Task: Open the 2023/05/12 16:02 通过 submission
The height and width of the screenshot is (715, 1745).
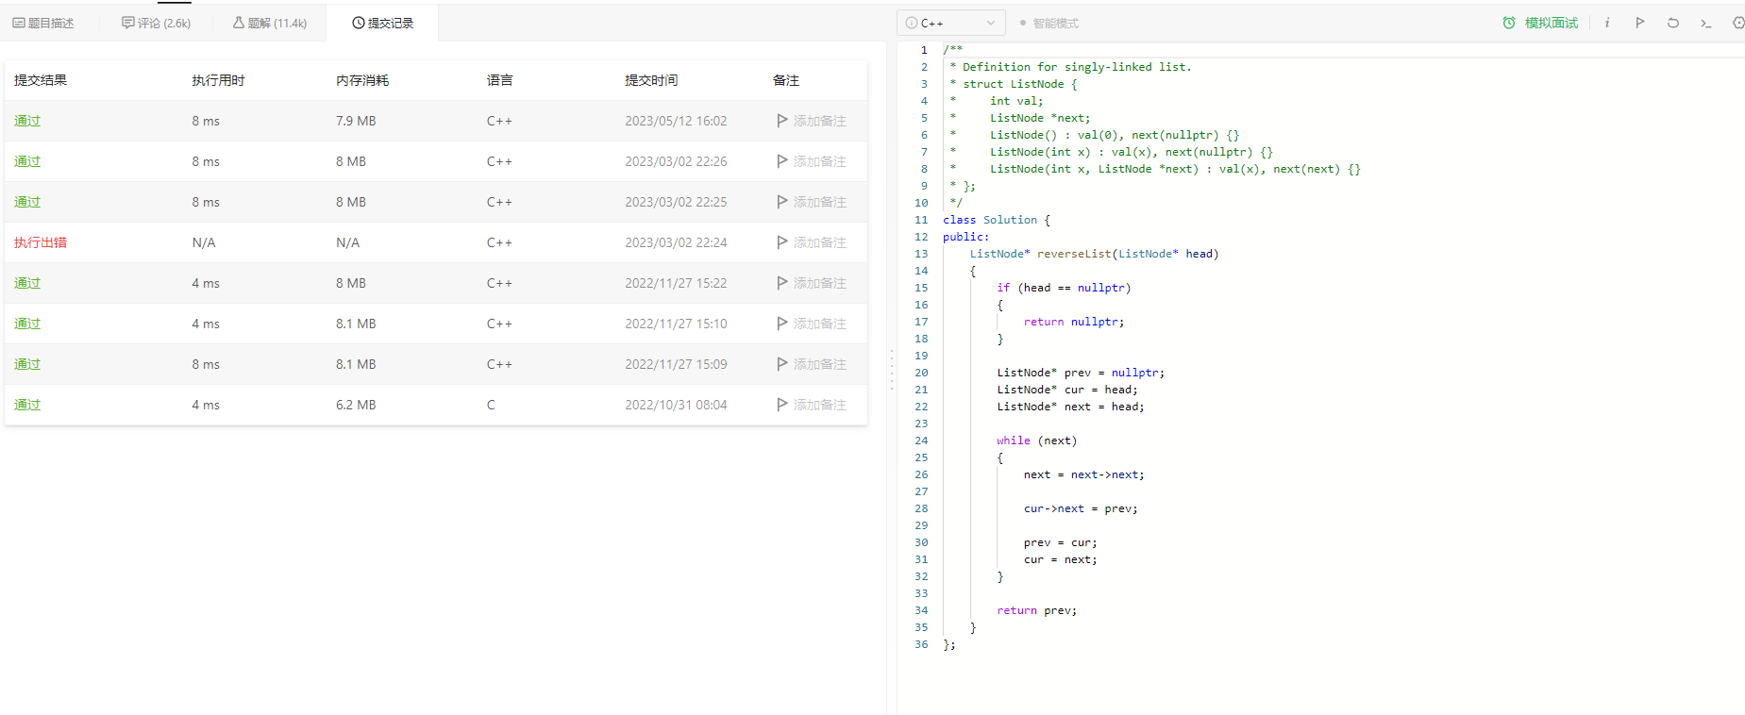Action: pos(27,121)
